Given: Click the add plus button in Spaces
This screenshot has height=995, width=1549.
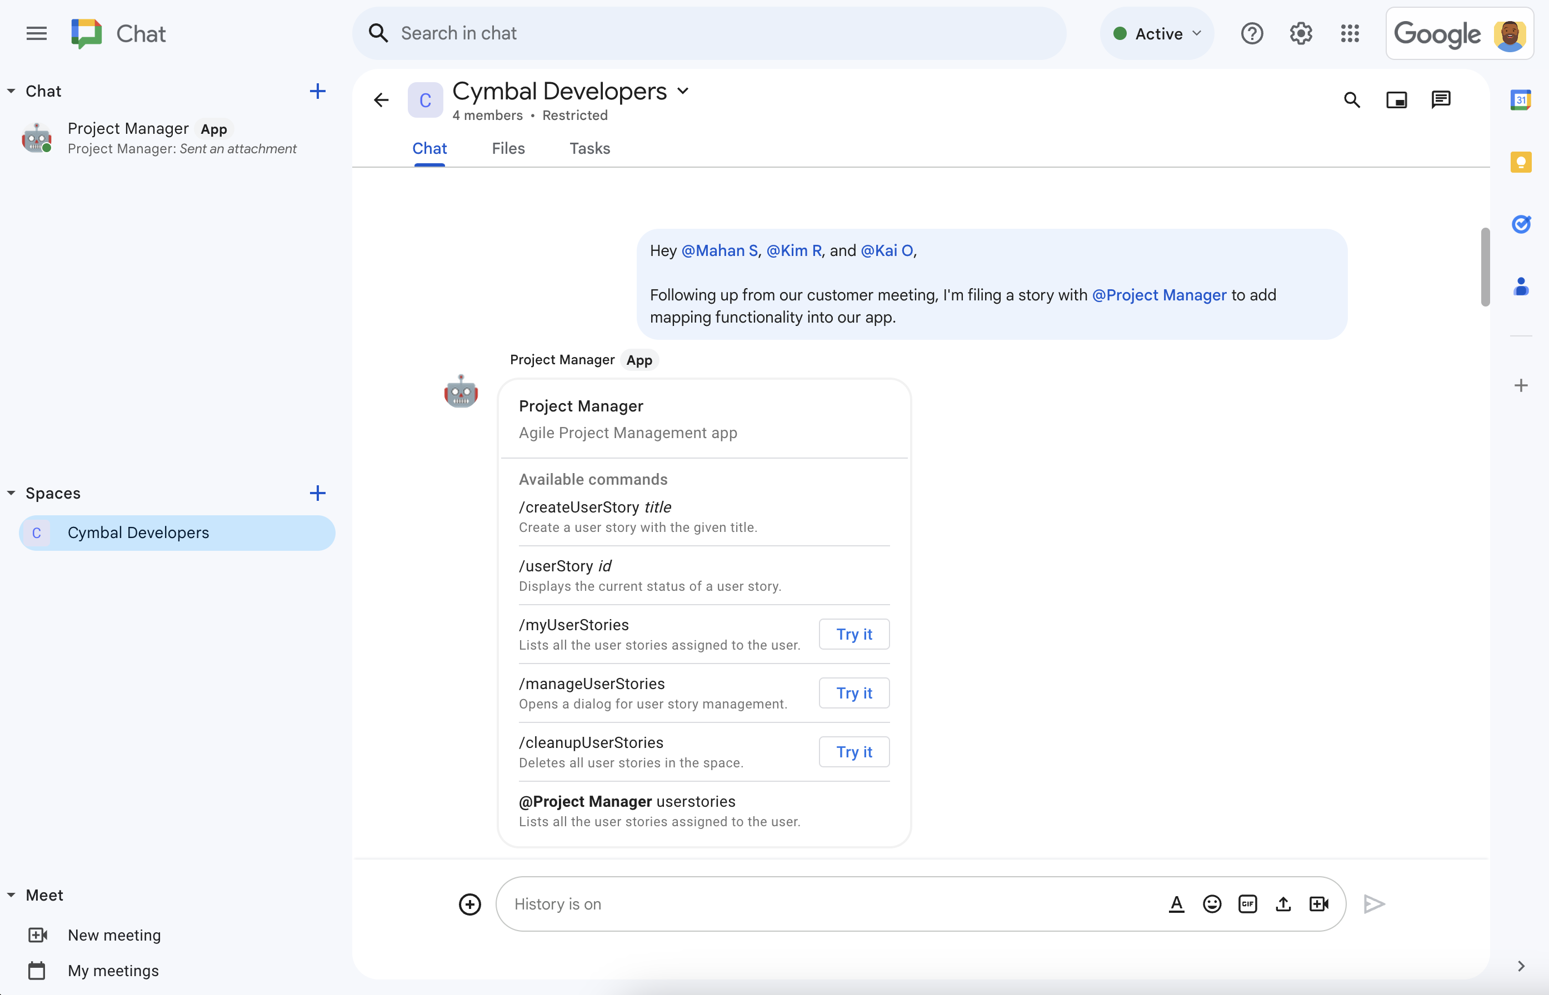Looking at the screenshot, I should (x=316, y=493).
